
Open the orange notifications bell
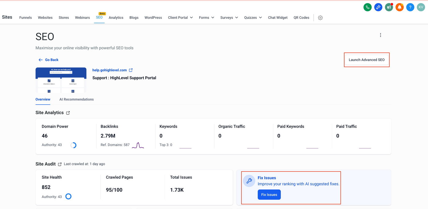tap(400, 7)
